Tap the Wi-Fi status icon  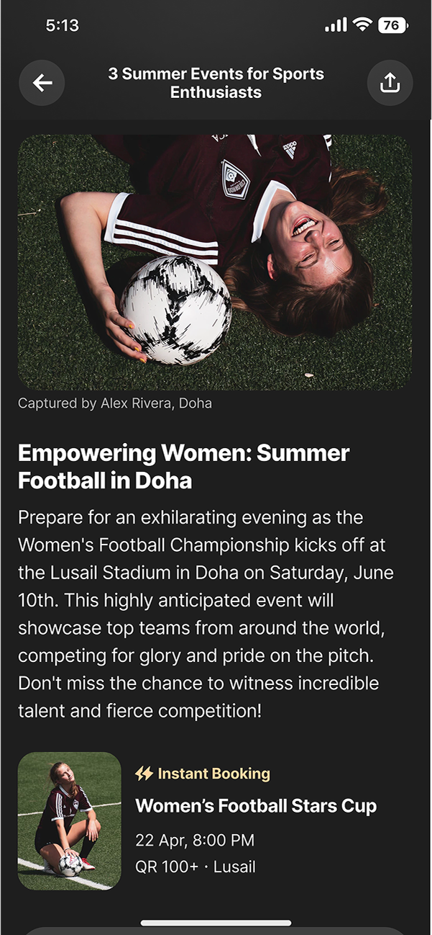[362, 25]
